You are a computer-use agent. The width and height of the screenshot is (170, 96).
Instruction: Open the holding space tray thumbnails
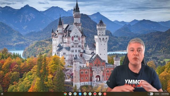point(151,94)
